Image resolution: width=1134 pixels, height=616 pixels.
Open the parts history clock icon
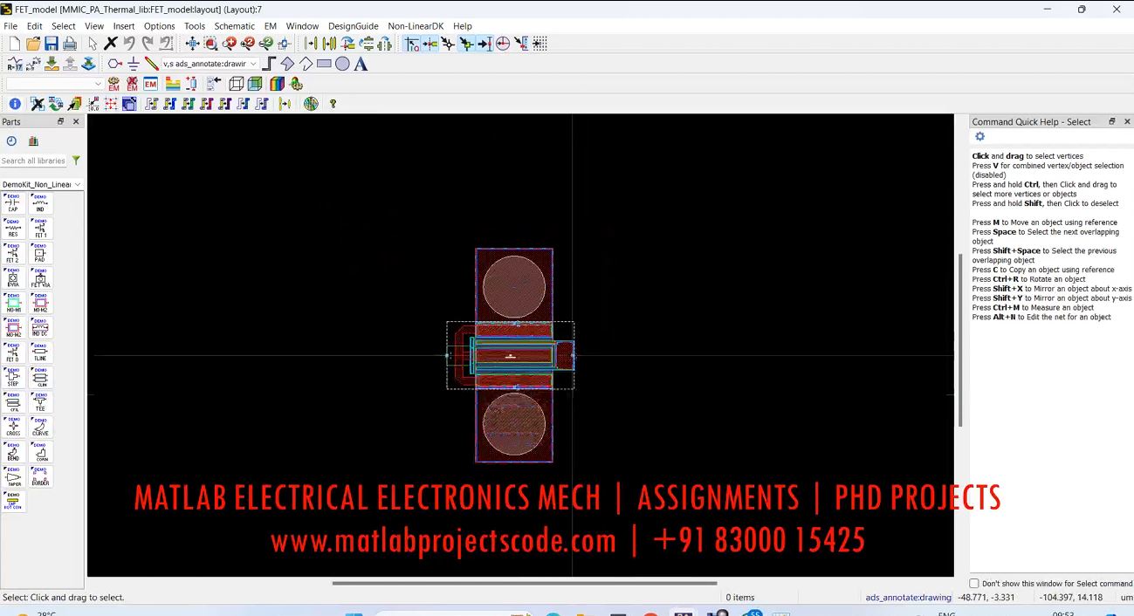coord(11,141)
